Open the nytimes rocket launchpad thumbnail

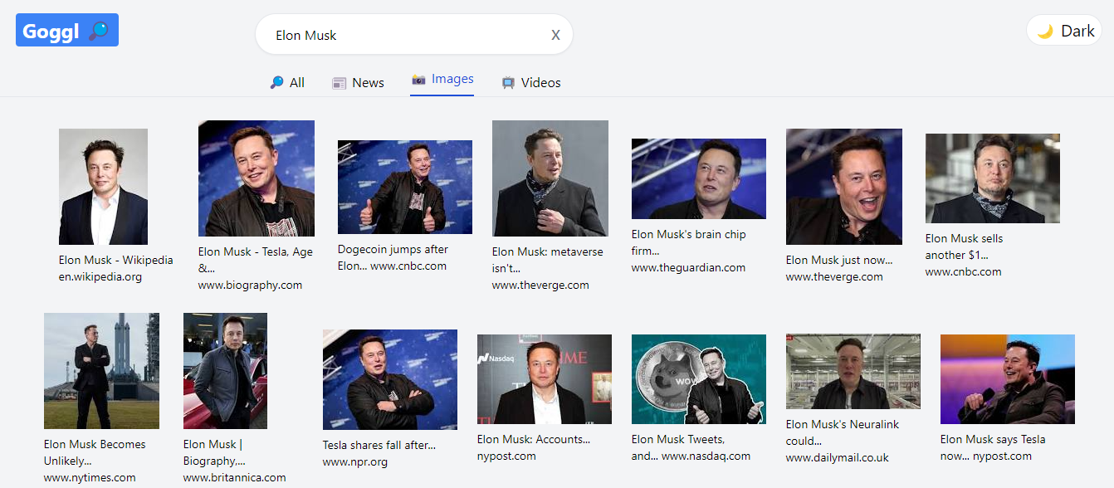(101, 371)
